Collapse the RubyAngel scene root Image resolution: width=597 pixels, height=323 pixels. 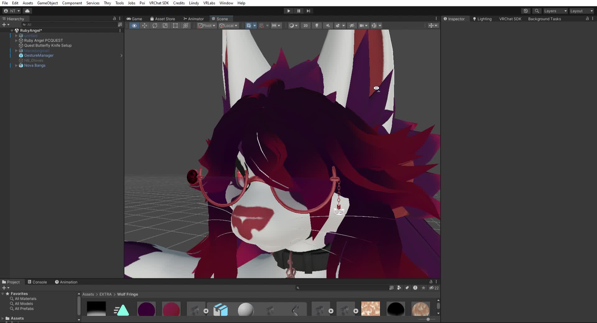pos(12,30)
